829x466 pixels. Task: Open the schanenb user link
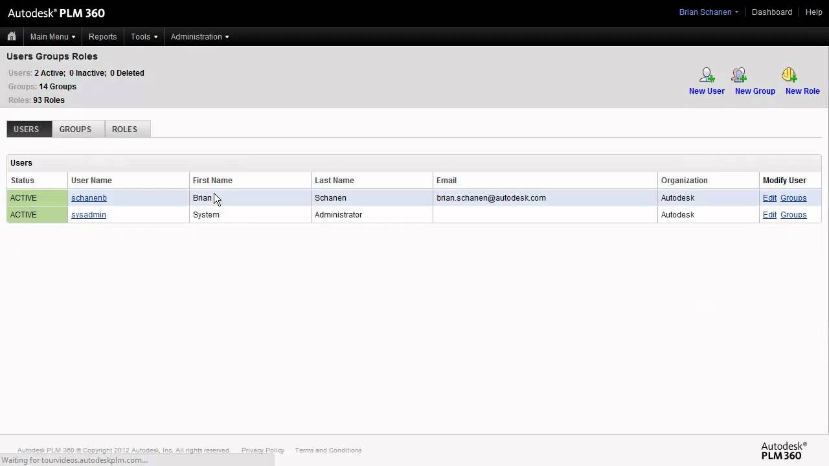89,198
